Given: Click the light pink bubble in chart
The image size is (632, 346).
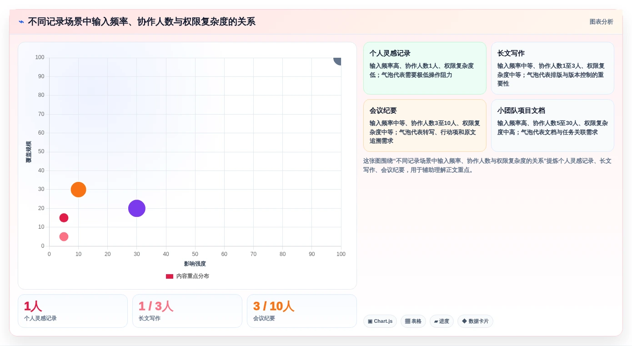Looking at the screenshot, I should click(x=64, y=237).
